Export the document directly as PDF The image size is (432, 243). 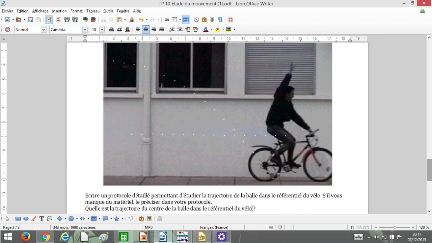[59, 20]
